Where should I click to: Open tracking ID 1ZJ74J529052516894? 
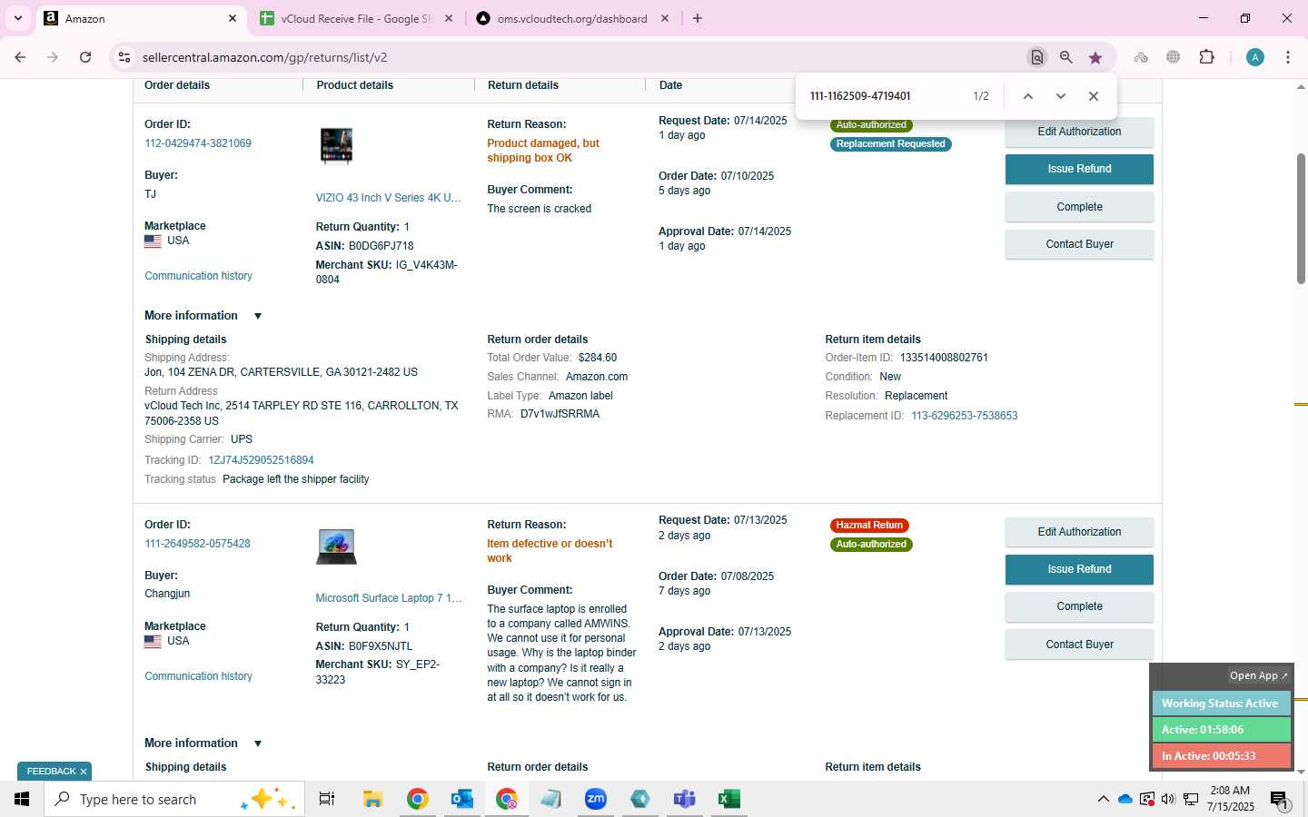(x=261, y=460)
